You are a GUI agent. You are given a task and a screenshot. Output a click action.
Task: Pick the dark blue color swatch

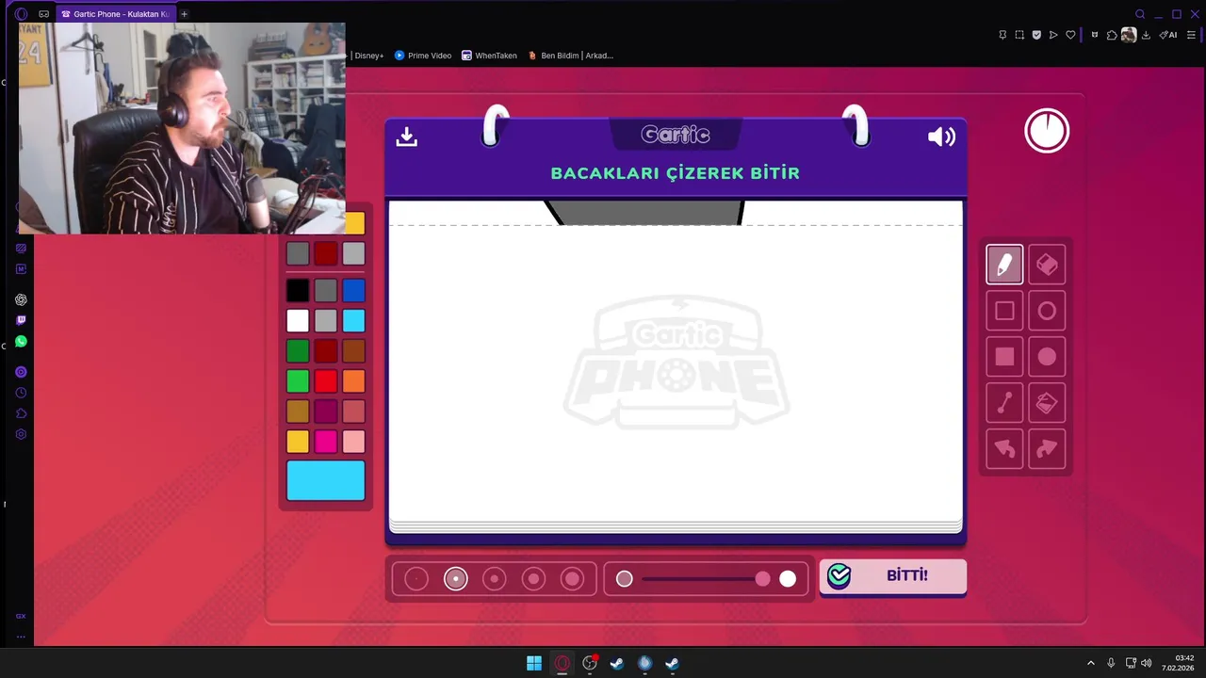pyautogui.click(x=353, y=291)
